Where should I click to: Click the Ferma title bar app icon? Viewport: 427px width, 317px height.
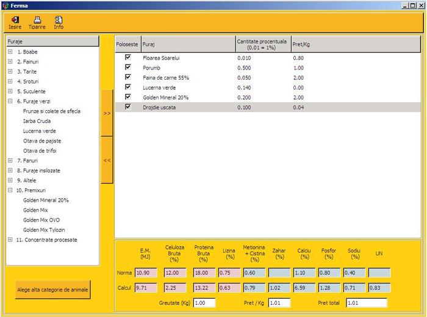(x=5, y=4)
